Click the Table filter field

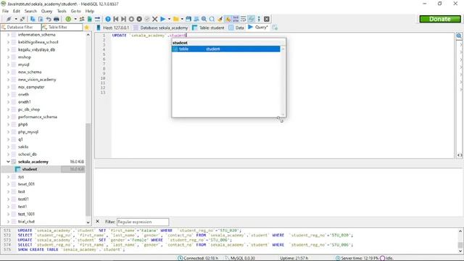coord(62,28)
